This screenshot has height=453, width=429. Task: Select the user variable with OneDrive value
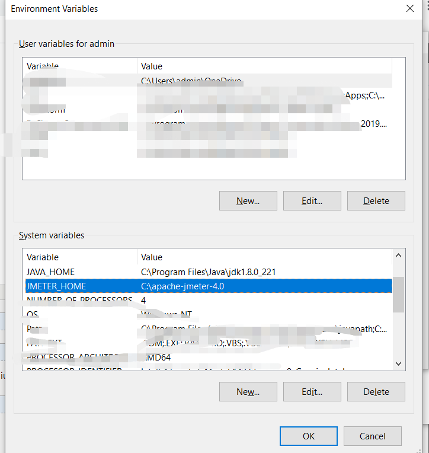[207, 81]
